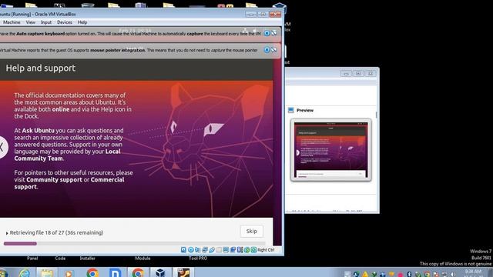Image resolution: width=493 pixels, height=277 pixels.
Task: Click the virtualization V status icon
Action: [x=240, y=249]
